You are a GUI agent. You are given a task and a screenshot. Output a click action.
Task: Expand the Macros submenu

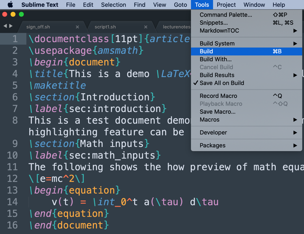pos(246,120)
